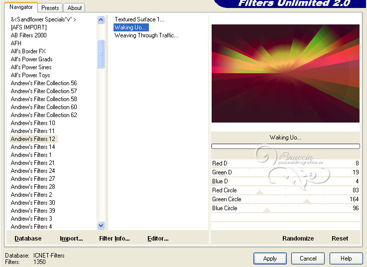Click the scroll up arrow in the category list

click(x=101, y=19)
